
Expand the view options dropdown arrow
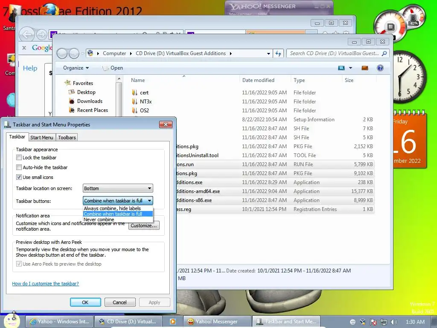[351, 68]
